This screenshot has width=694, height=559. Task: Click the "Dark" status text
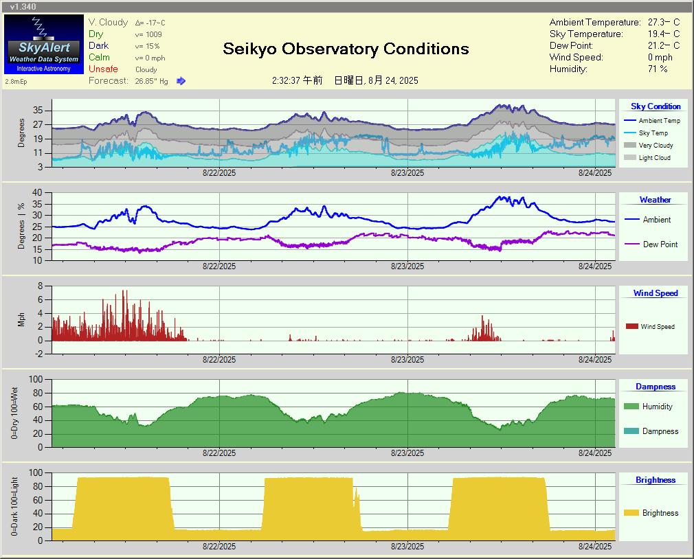tap(98, 45)
